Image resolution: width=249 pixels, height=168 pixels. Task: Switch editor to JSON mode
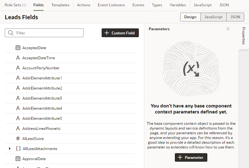235,17
